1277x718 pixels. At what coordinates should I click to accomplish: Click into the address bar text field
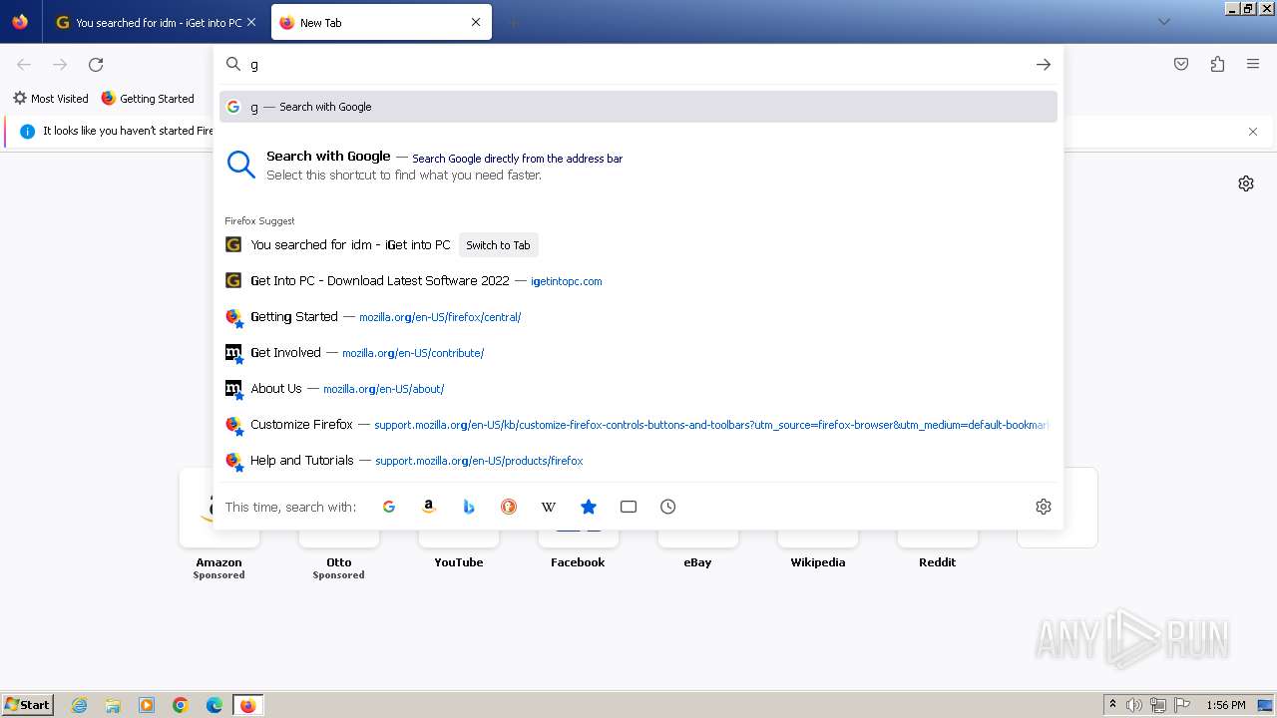[x=638, y=65]
